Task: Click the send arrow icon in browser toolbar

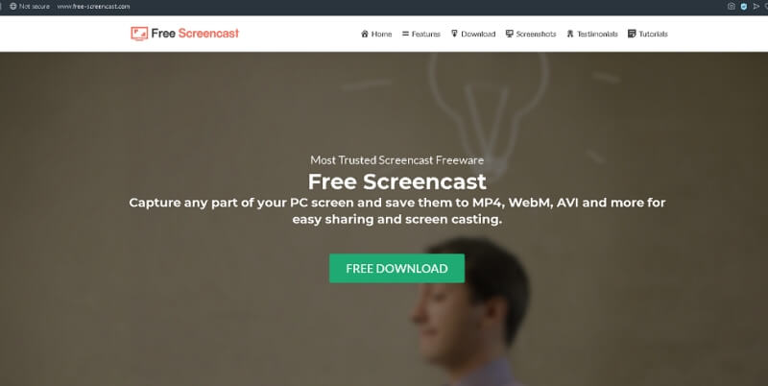Action: pos(756,7)
